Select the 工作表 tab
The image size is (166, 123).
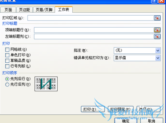click(64, 10)
